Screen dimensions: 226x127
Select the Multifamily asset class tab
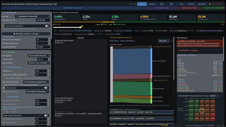[x=142, y=4]
